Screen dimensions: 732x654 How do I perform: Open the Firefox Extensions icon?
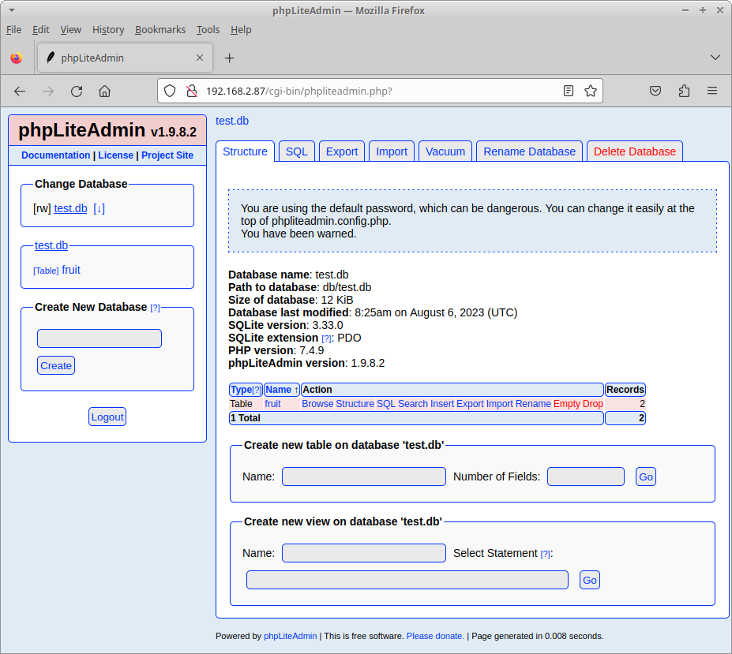click(x=684, y=91)
